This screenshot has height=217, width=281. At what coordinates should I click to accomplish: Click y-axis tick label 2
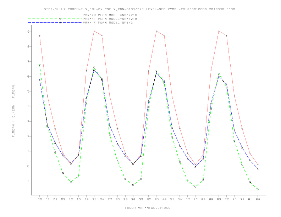click(28, 136)
